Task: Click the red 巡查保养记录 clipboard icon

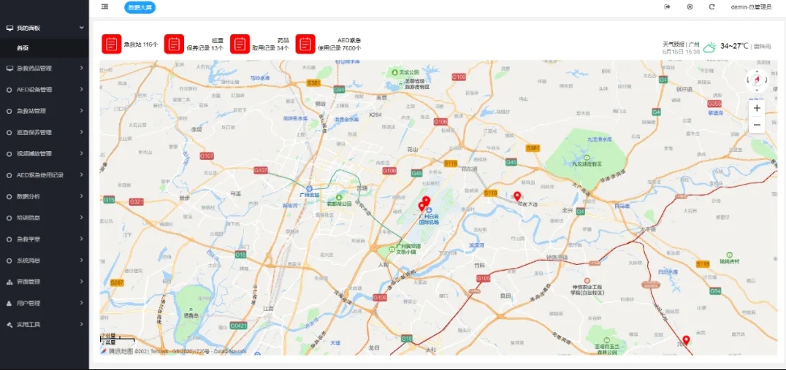Action: (174, 44)
